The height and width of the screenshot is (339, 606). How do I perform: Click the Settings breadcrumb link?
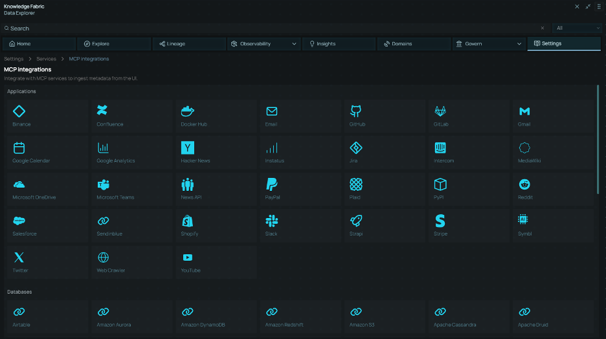[14, 59]
